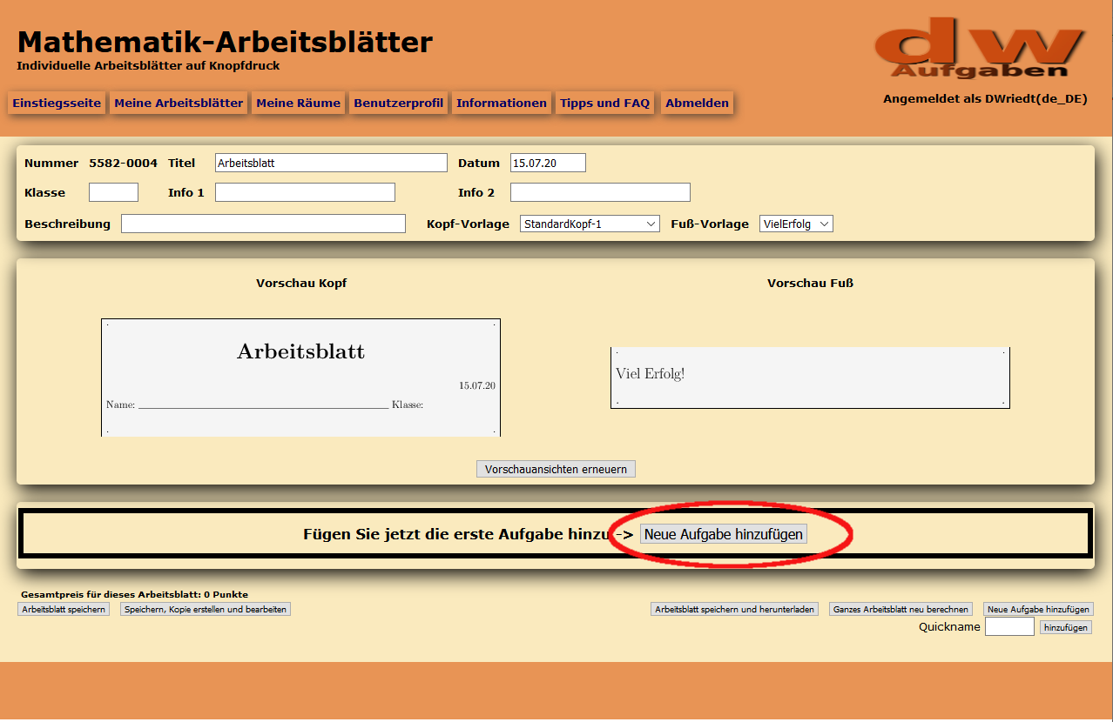Open the Fuß-Vorlage dropdown
This screenshot has width=1113, height=722.
(x=796, y=224)
